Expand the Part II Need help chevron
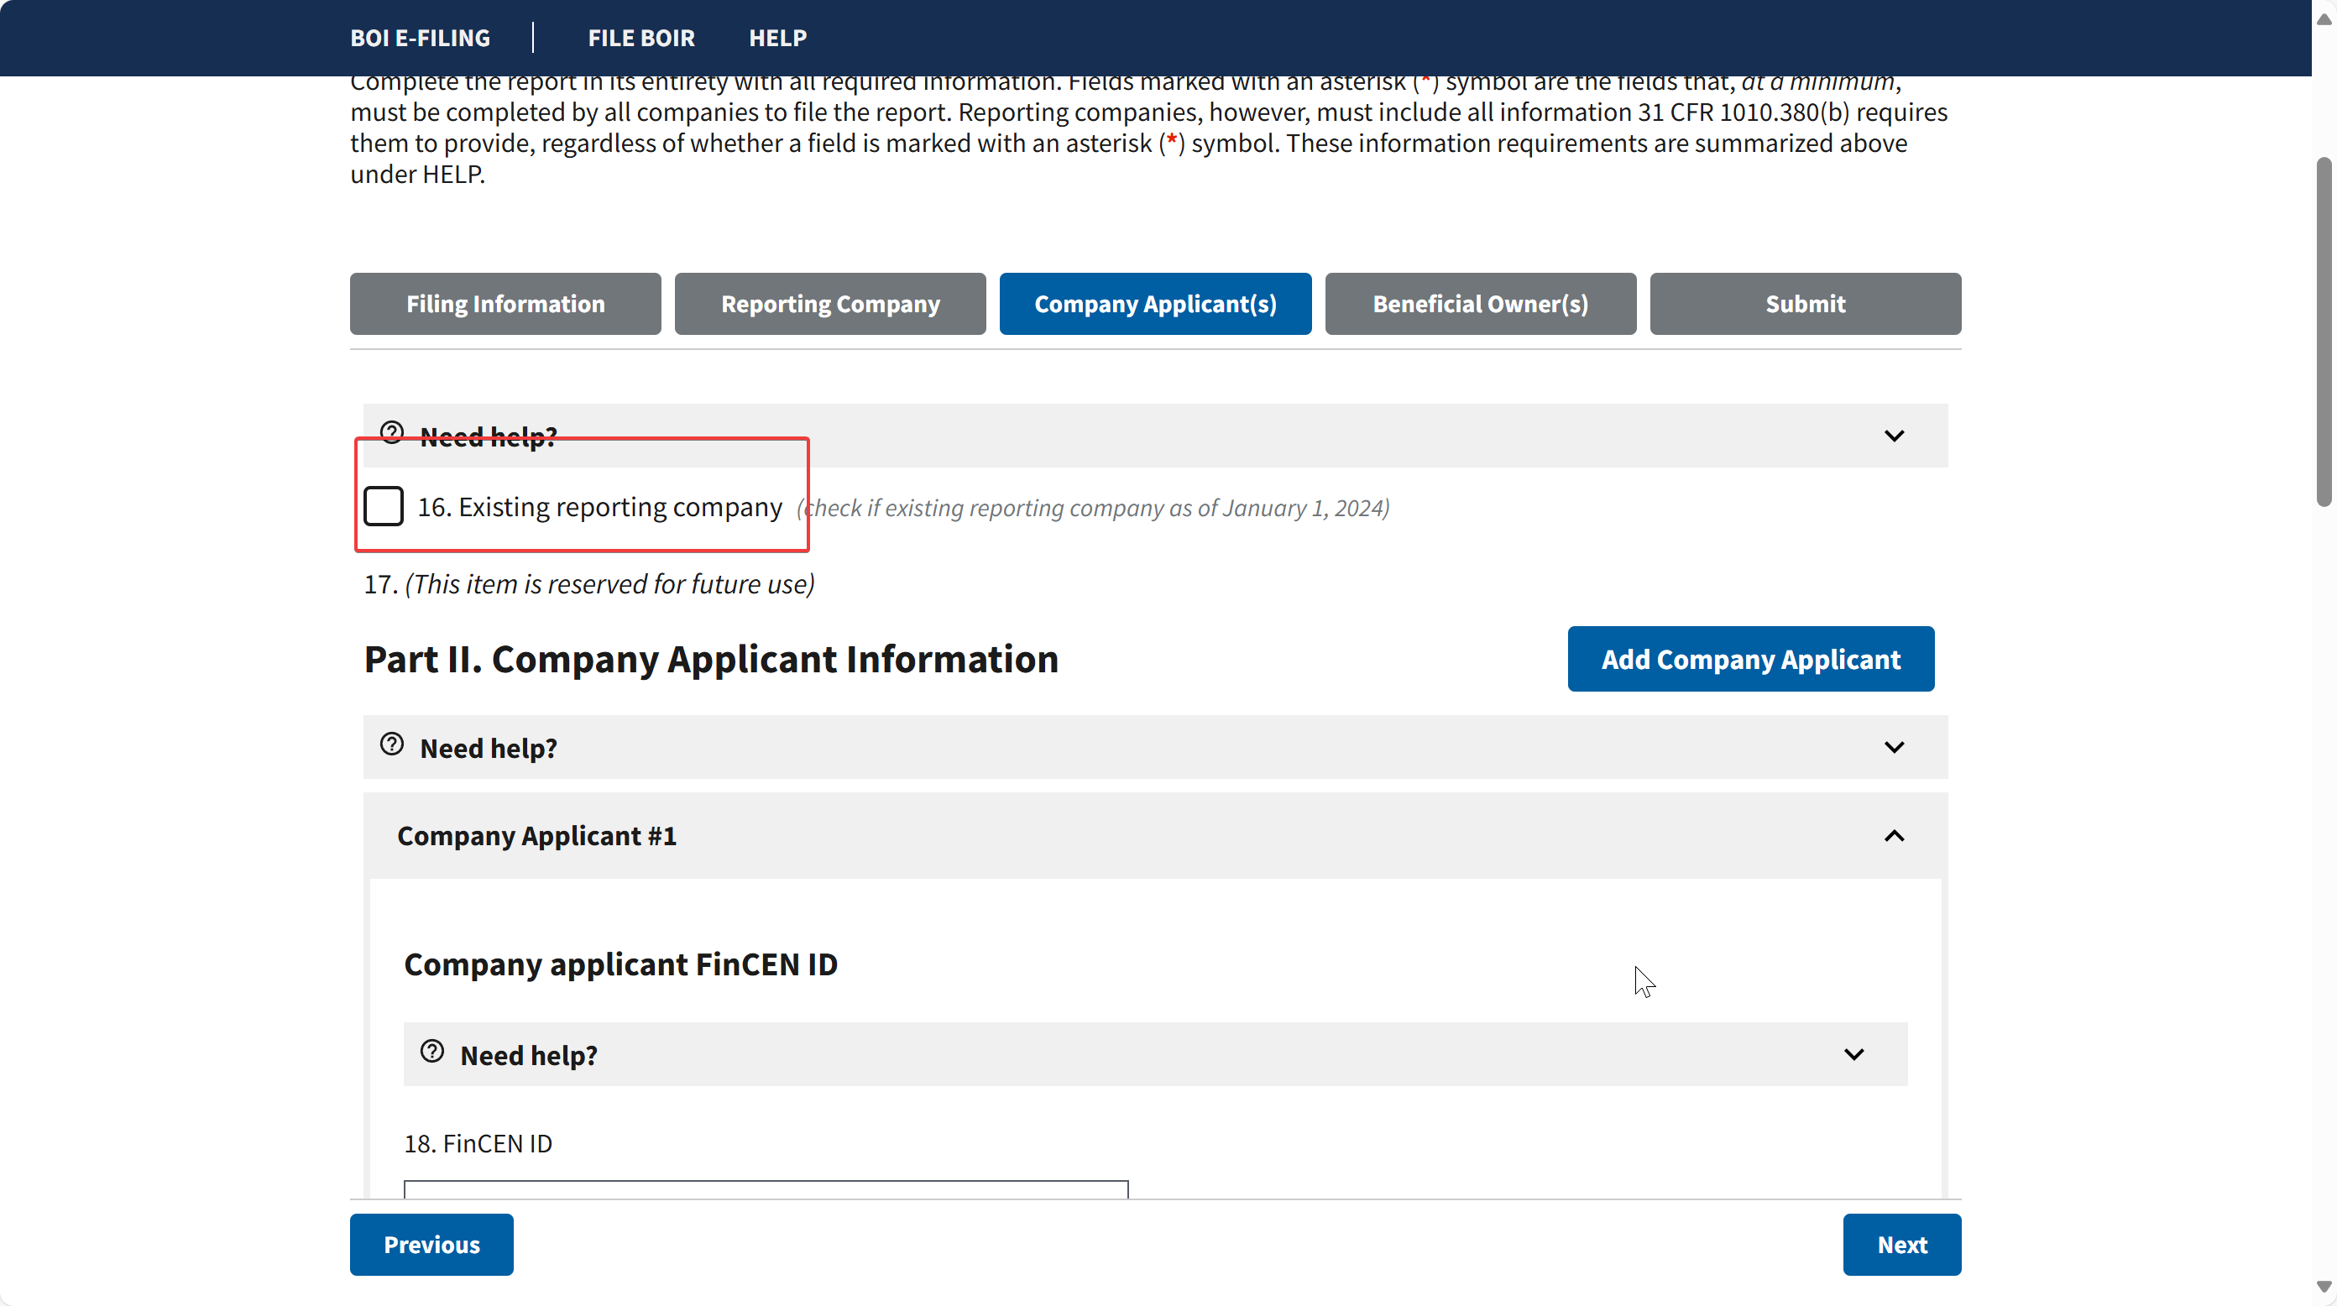The image size is (2337, 1306). [x=1895, y=747]
